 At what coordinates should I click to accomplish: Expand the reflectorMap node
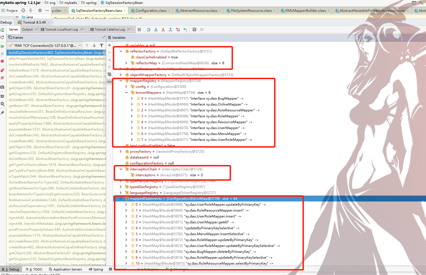[x=126, y=63]
